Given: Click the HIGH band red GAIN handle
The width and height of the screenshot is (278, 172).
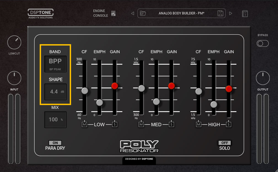Looking at the screenshot, I should pyautogui.click(x=229, y=89).
